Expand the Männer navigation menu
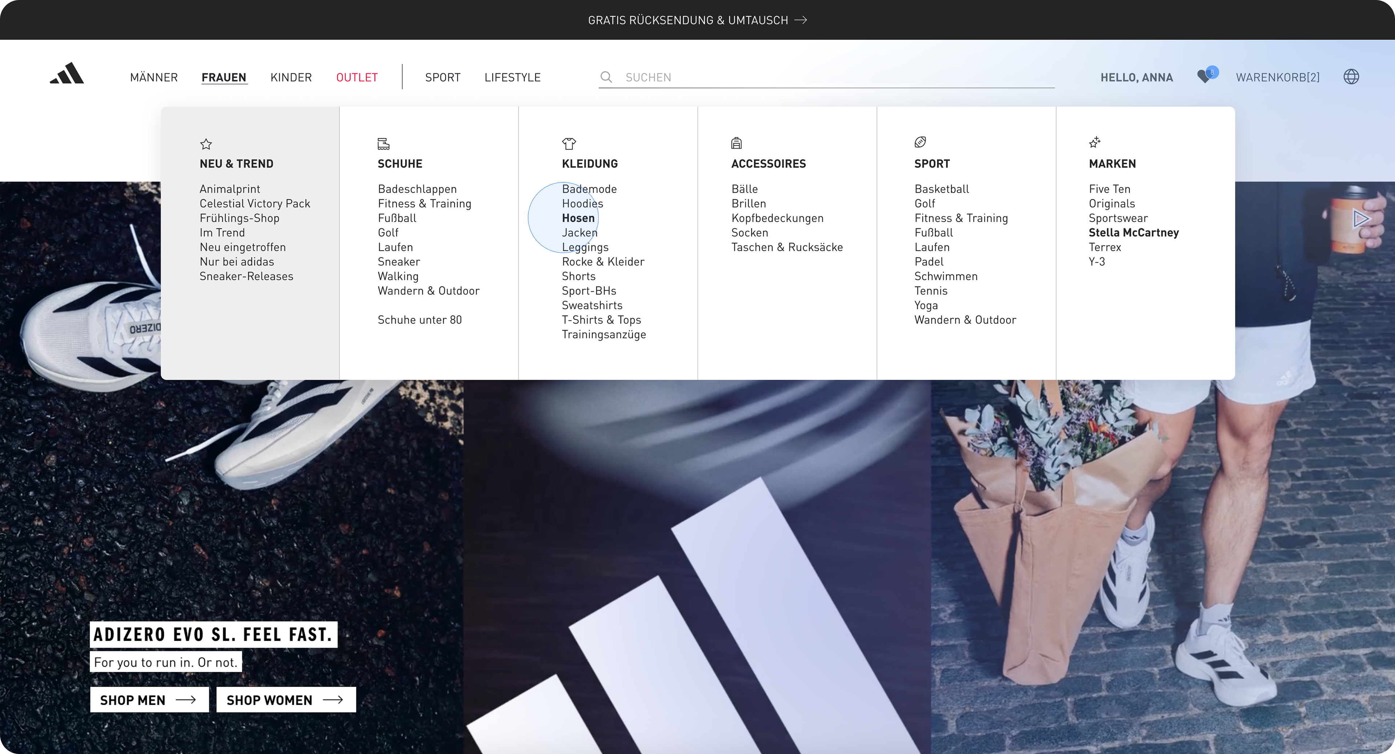1395x754 pixels. click(x=154, y=77)
